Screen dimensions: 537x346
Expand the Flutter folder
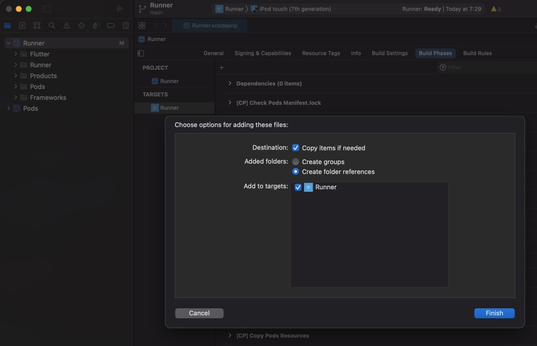point(16,54)
